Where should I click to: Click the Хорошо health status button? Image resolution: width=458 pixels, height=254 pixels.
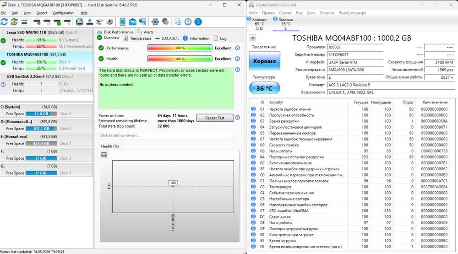264,61
